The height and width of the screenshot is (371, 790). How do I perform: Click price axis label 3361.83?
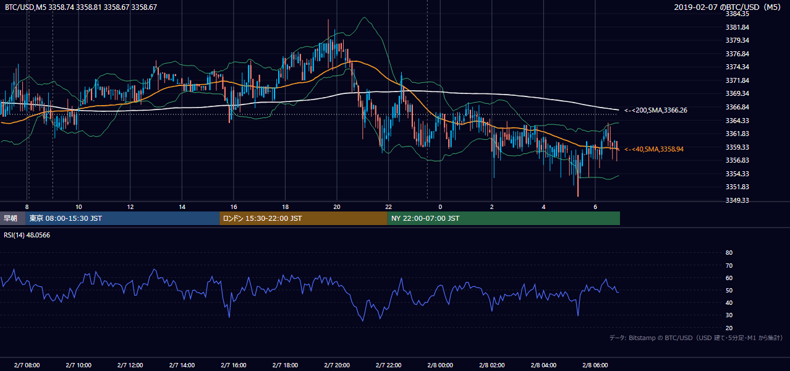tap(737, 134)
